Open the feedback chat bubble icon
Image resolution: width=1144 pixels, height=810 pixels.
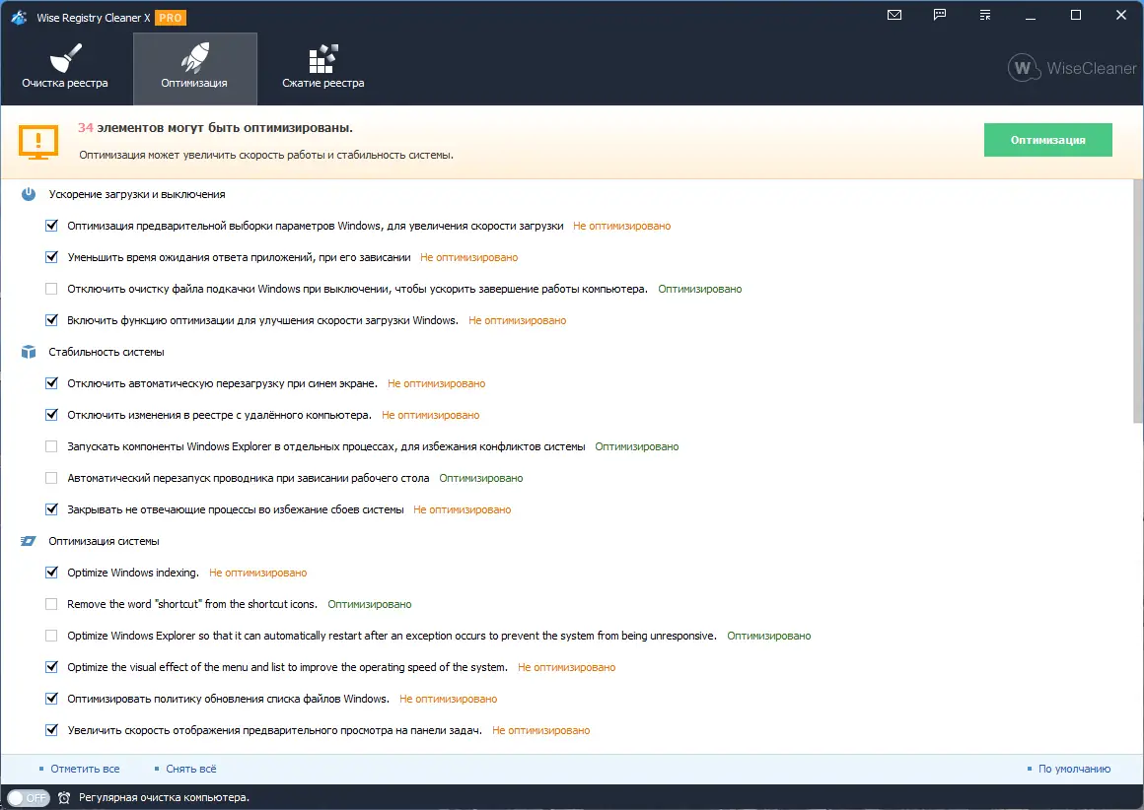(x=940, y=15)
